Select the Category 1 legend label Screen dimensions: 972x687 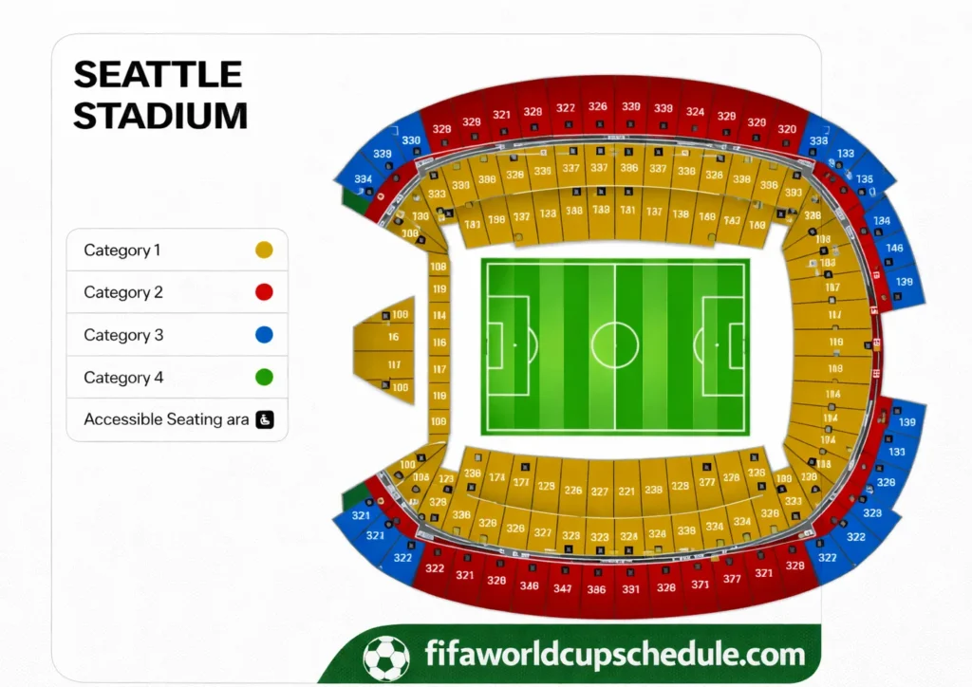[x=122, y=251]
